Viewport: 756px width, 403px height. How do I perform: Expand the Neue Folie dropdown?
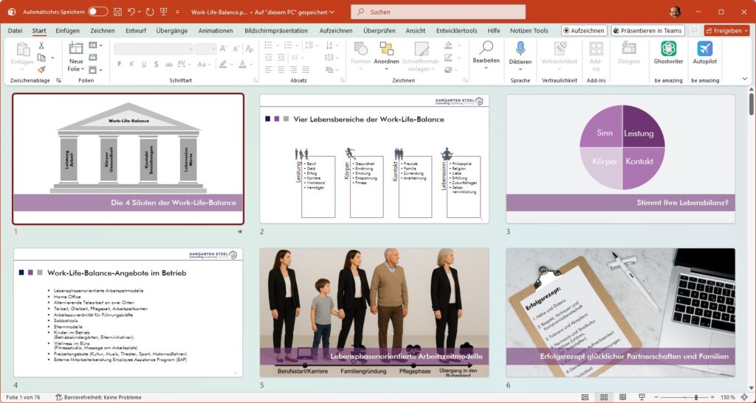(76, 69)
